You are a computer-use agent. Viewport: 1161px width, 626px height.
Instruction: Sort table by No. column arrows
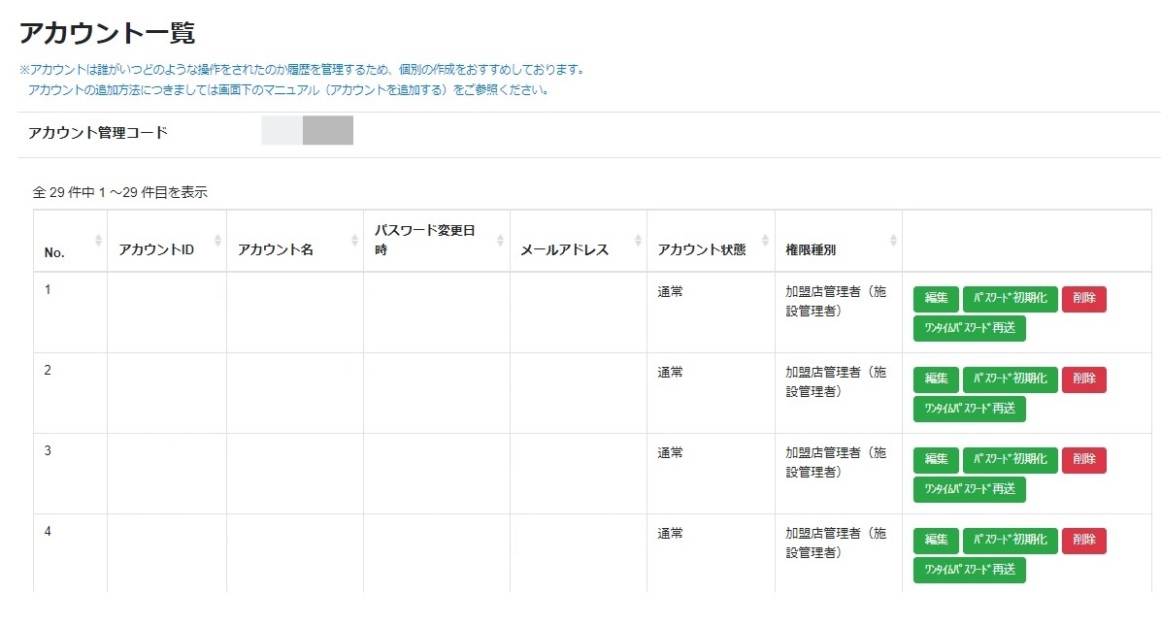[x=98, y=241]
